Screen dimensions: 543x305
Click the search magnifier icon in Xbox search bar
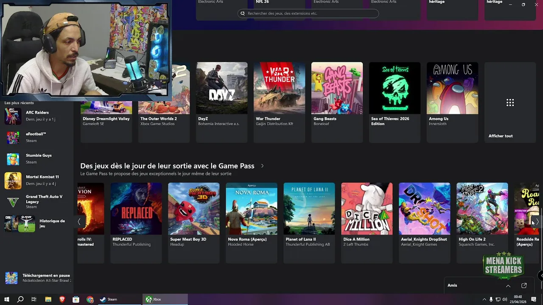[x=243, y=14]
